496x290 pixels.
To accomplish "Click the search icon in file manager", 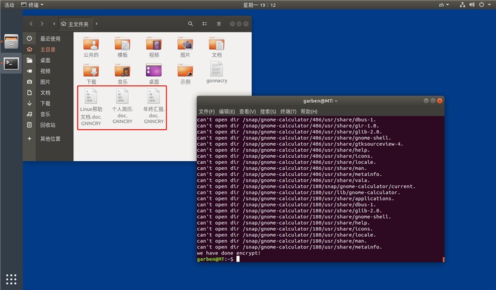I will point(190,24).
